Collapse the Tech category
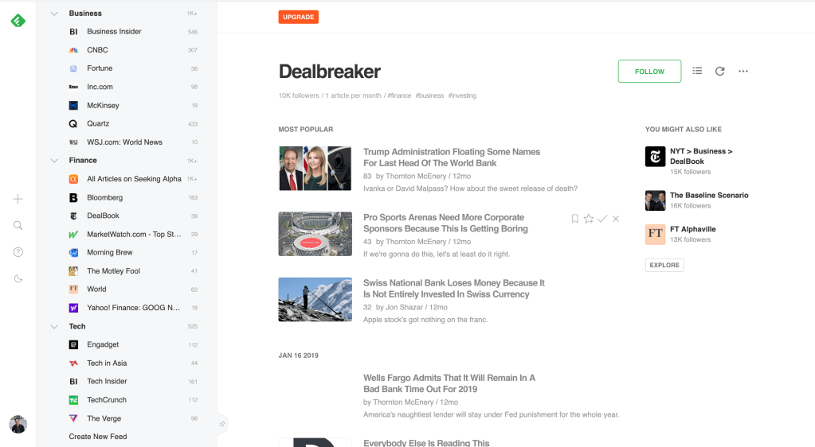The width and height of the screenshot is (815, 447). (x=54, y=327)
